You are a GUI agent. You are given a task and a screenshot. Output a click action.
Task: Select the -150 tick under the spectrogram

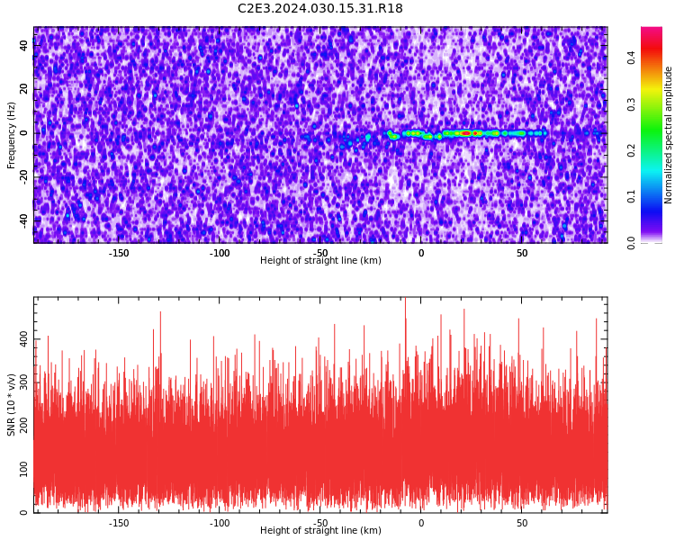pos(119,253)
